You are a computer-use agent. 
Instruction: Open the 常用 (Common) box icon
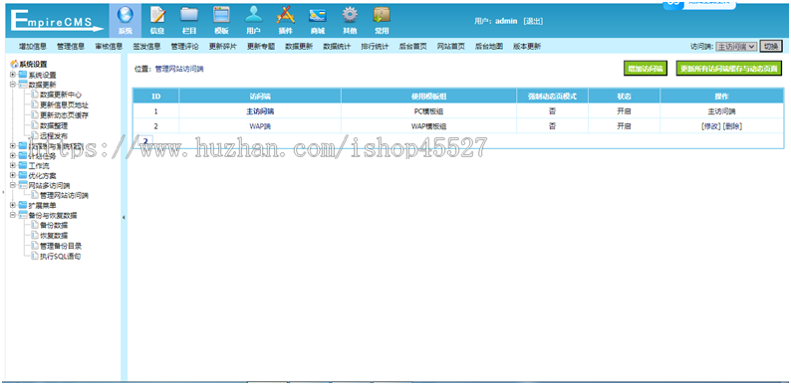click(x=382, y=16)
